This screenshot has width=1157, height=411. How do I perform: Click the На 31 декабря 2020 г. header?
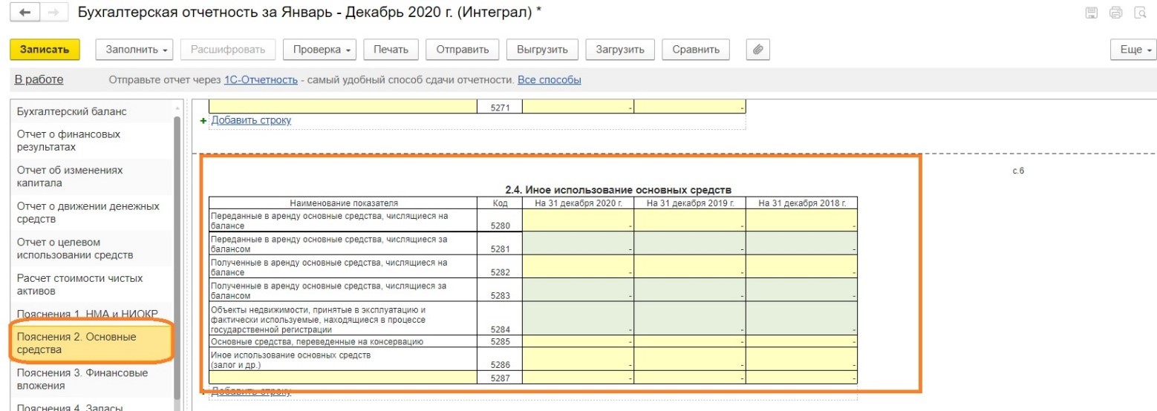578,203
